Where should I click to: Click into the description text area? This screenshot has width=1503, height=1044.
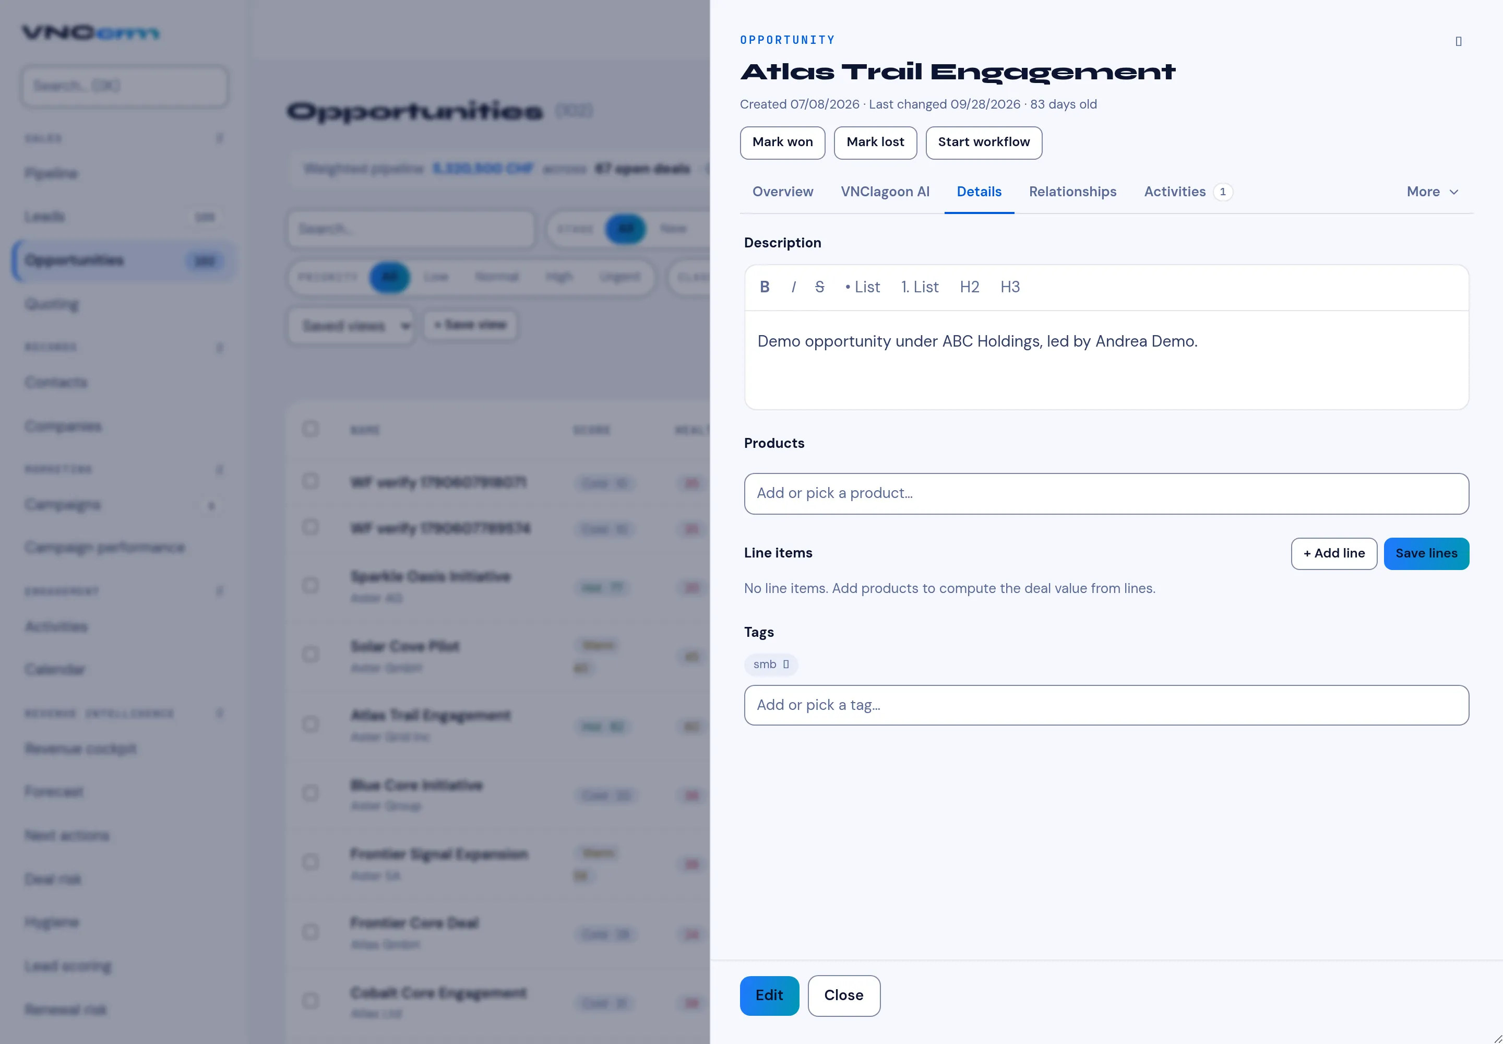(x=1106, y=360)
